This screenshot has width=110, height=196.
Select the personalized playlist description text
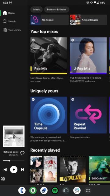pyautogui.click(x=48, y=139)
